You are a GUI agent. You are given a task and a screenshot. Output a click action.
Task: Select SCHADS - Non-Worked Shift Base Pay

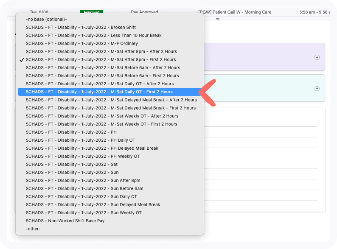tap(65, 221)
